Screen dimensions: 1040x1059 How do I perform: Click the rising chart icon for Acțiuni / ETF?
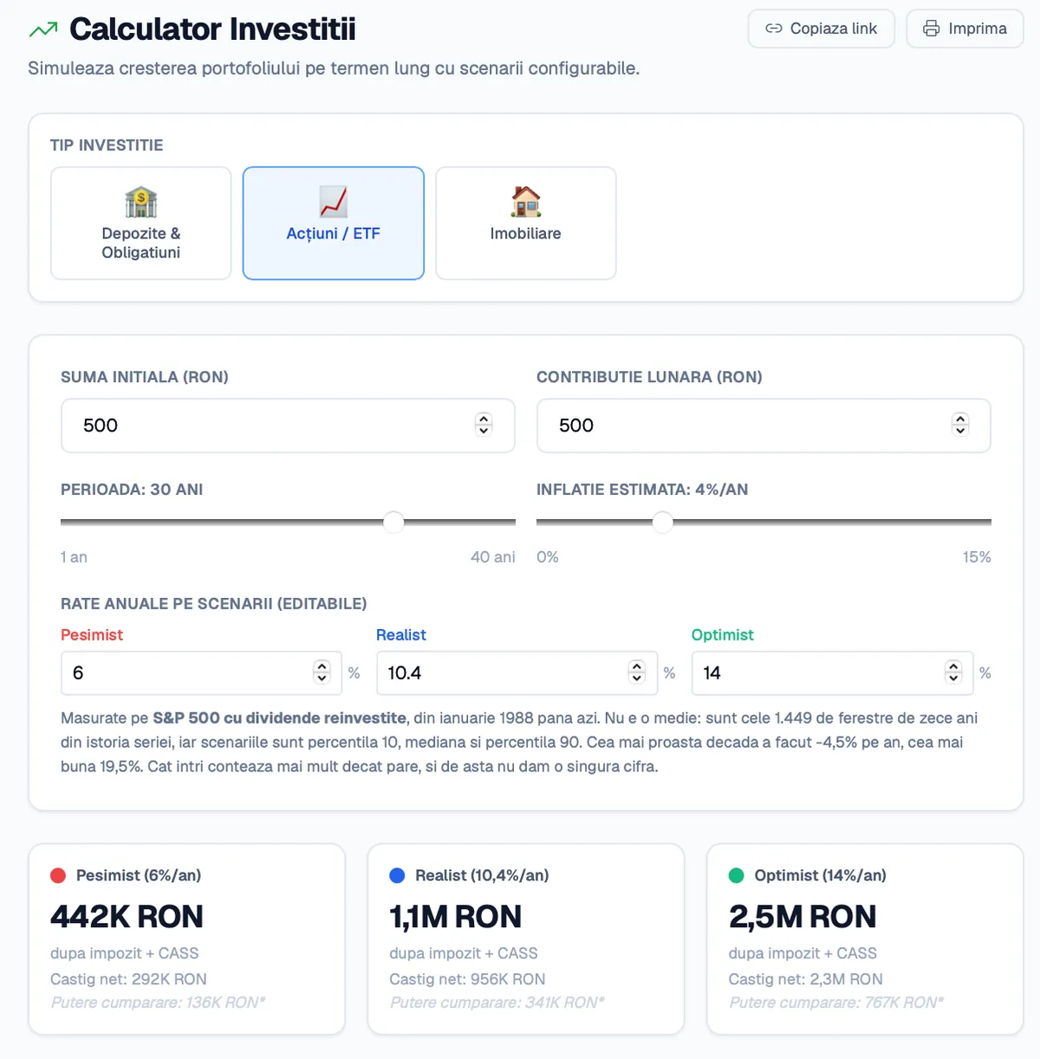(334, 202)
